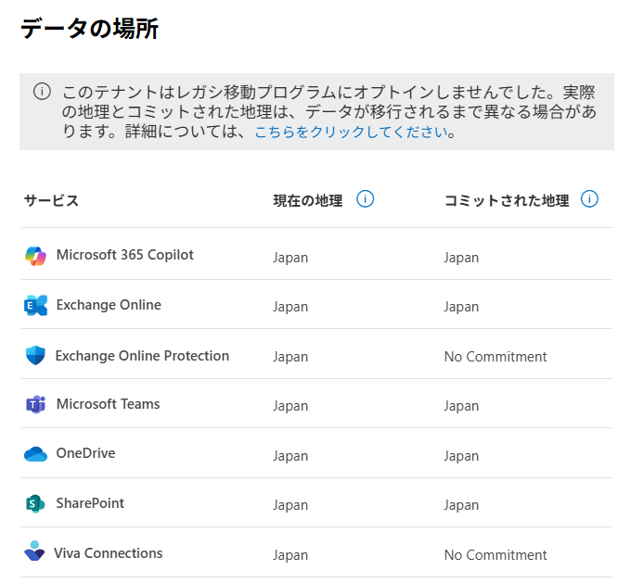Viewport: 618px width, 583px height.
Task: Click No Commitment for Viva Connections
Action: [495, 555]
